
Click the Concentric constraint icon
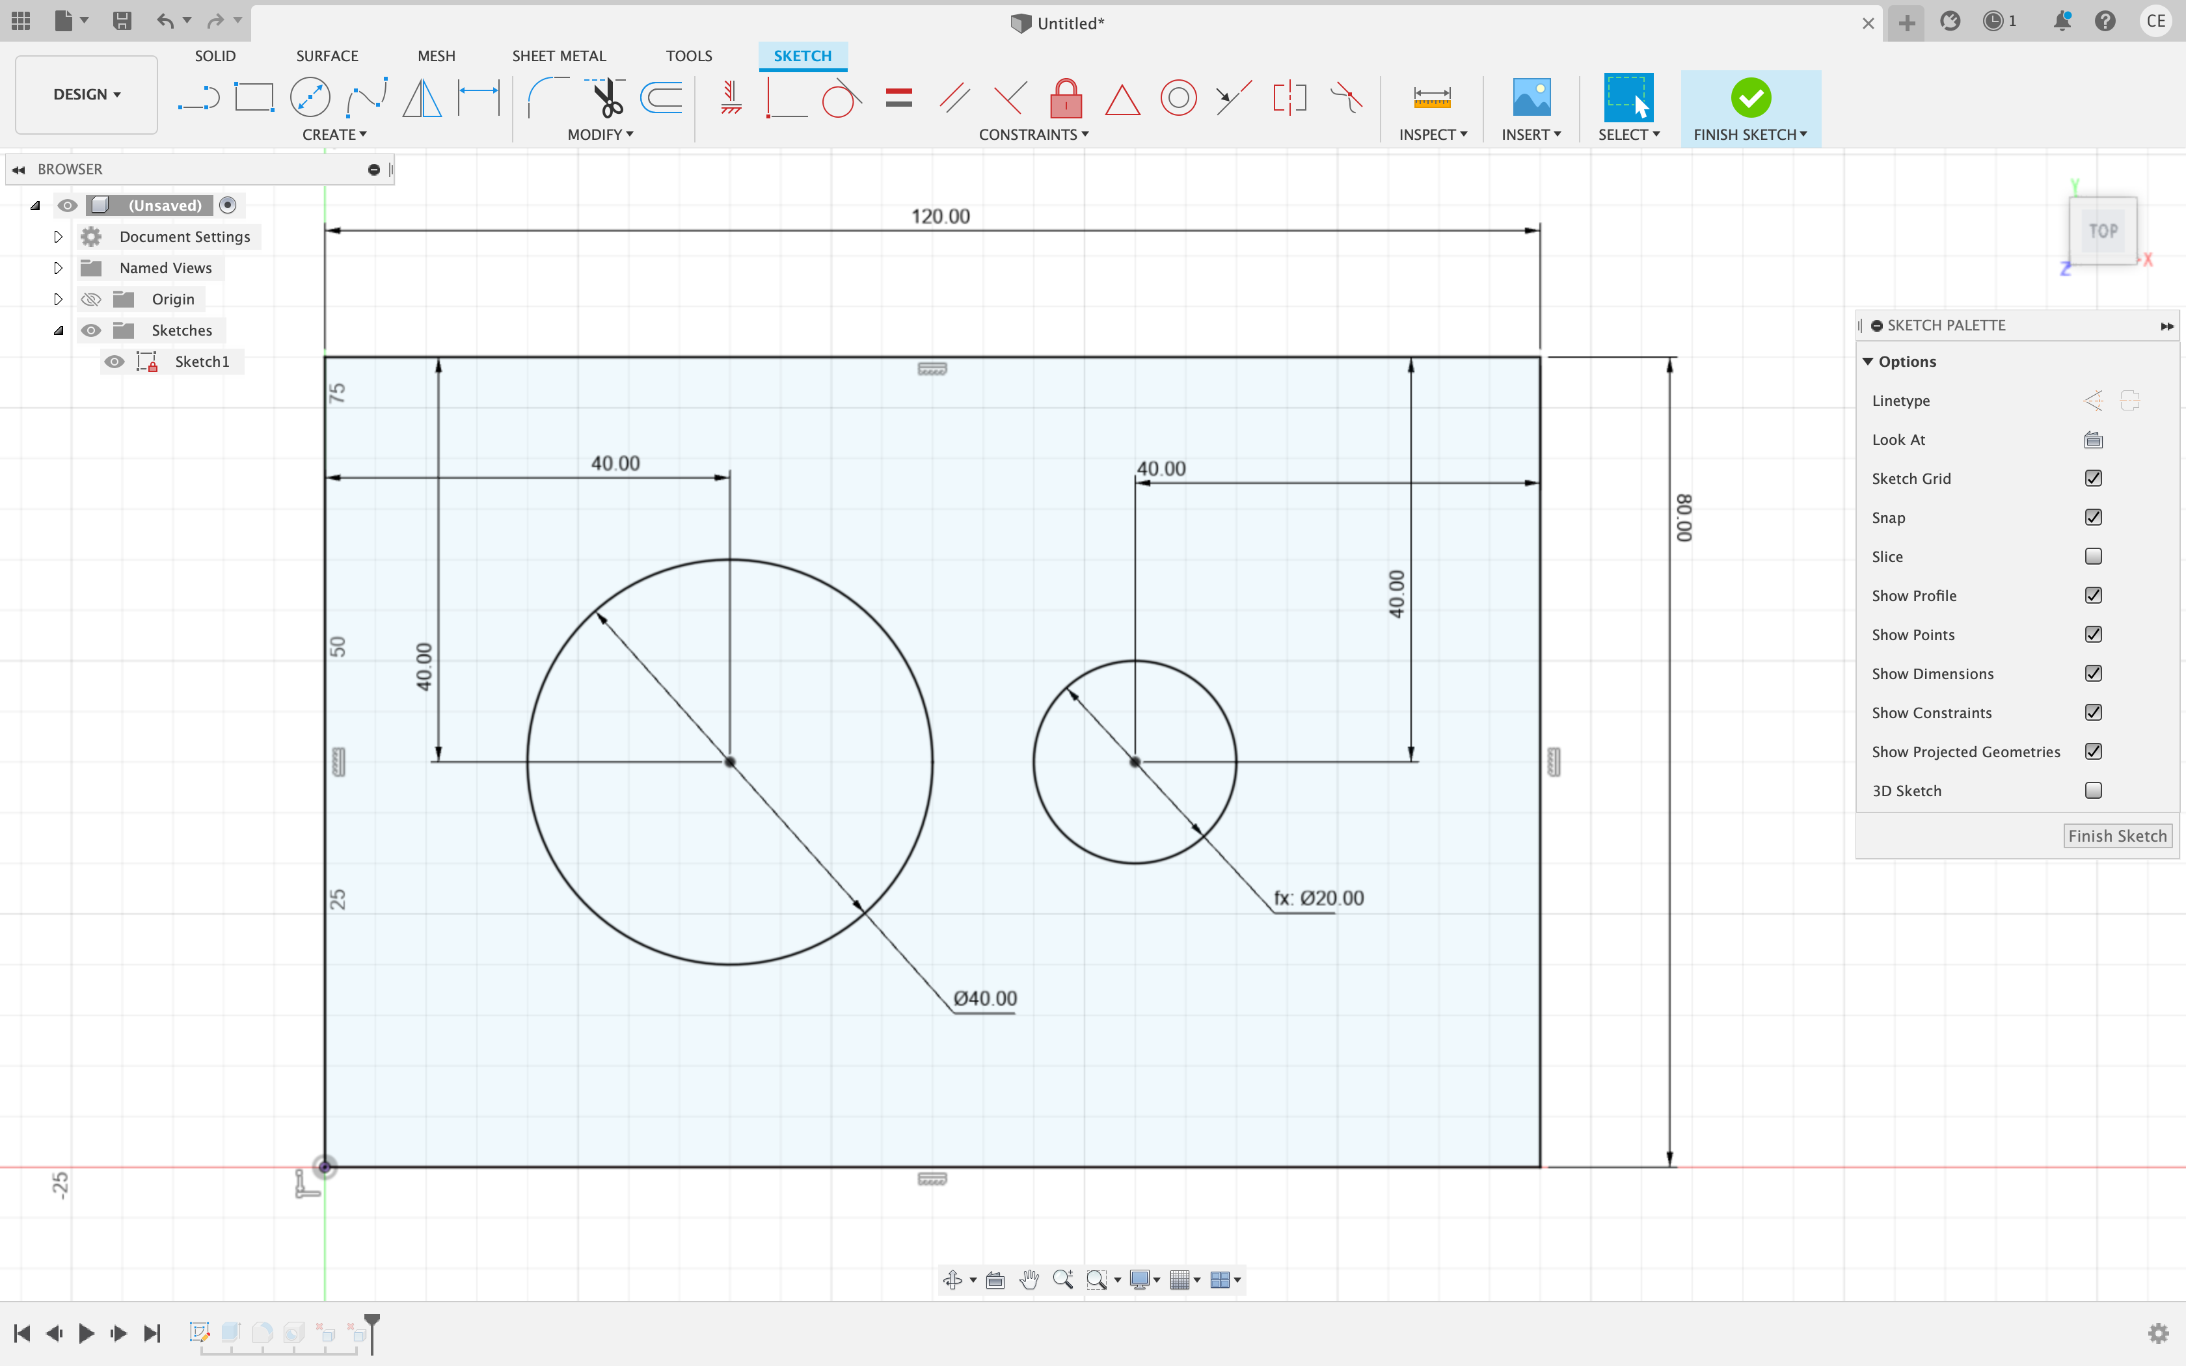point(1178,98)
